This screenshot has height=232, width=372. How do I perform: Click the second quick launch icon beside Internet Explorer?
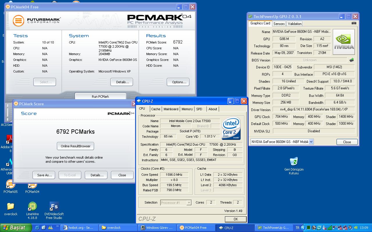click(x=44, y=228)
